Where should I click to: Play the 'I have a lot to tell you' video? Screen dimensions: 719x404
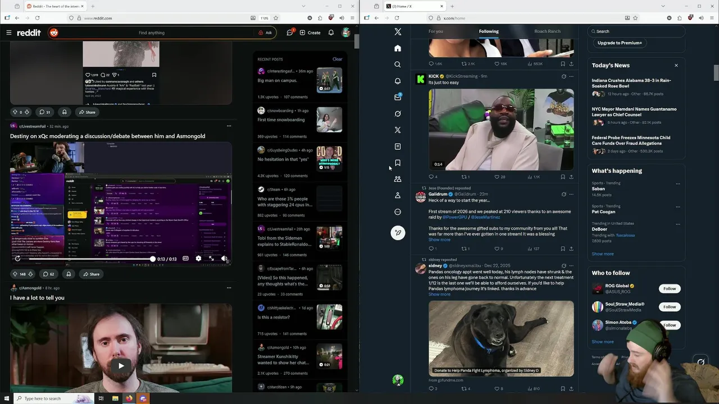point(121,366)
